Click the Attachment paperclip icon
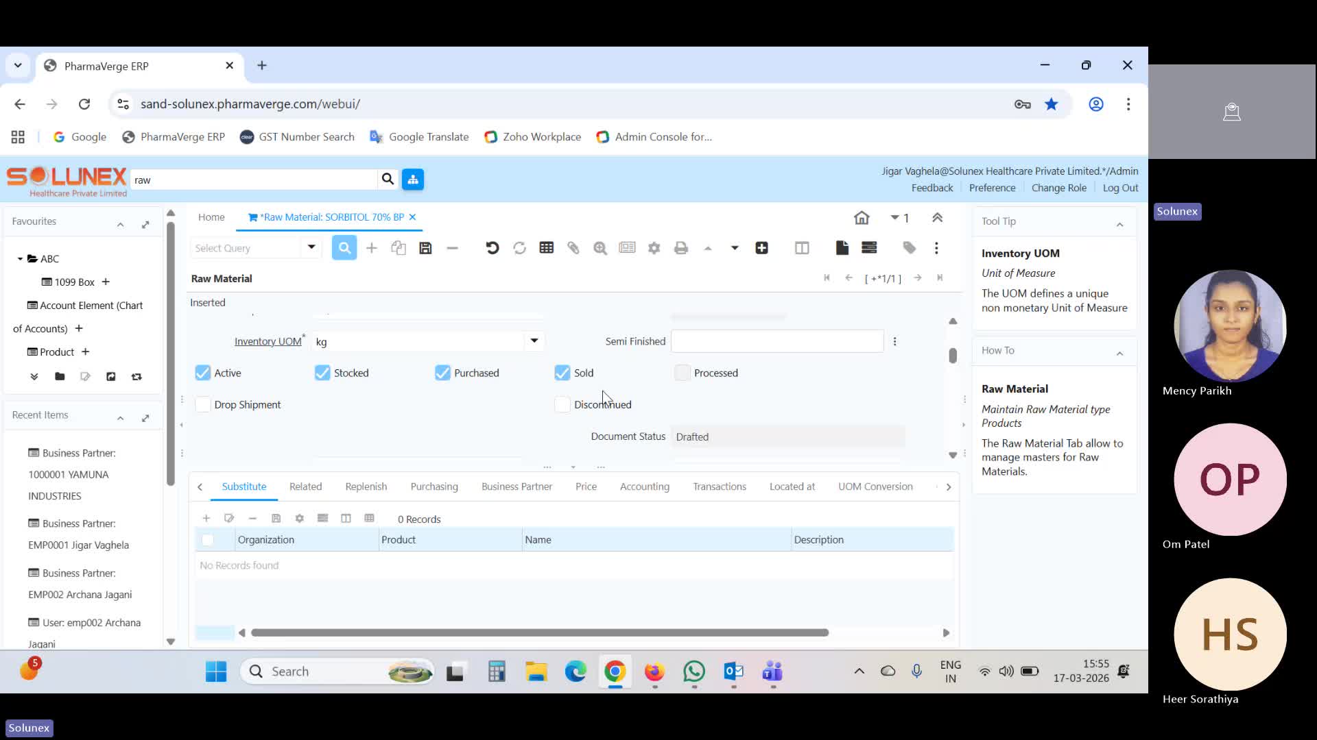Image resolution: width=1317 pixels, height=740 pixels. click(x=573, y=248)
